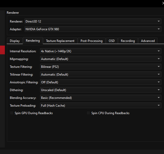Open the Adapter dropdown showing NVIDIA GeForce GTX 980
Viewport: 164px width, 154px height.
(x=93, y=29)
